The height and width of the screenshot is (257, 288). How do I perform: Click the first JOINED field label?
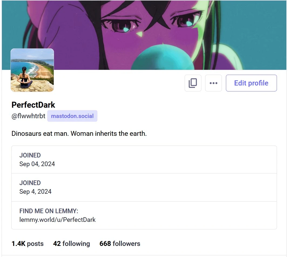click(x=30, y=155)
